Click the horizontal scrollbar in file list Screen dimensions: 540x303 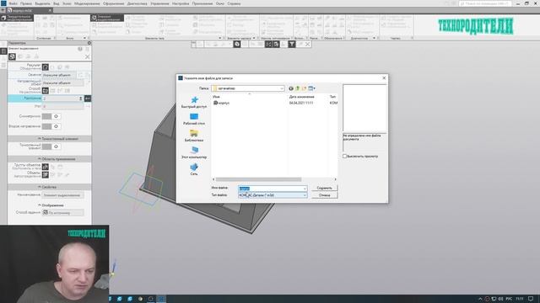pos(258,179)
